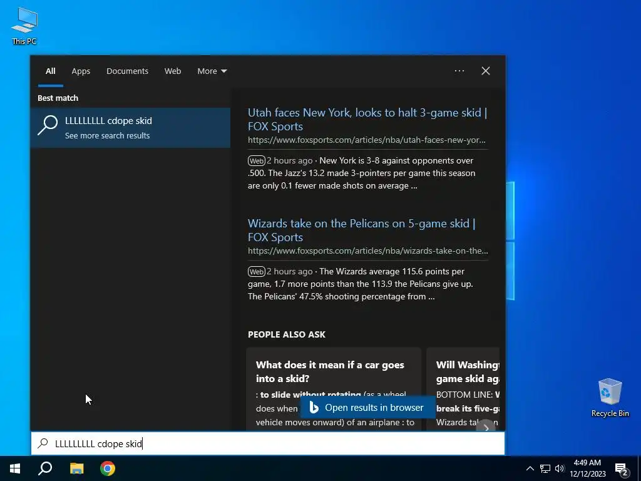Open the network status tray icon
The height and width of the screenshot is (481, 641).
(545, 468)
